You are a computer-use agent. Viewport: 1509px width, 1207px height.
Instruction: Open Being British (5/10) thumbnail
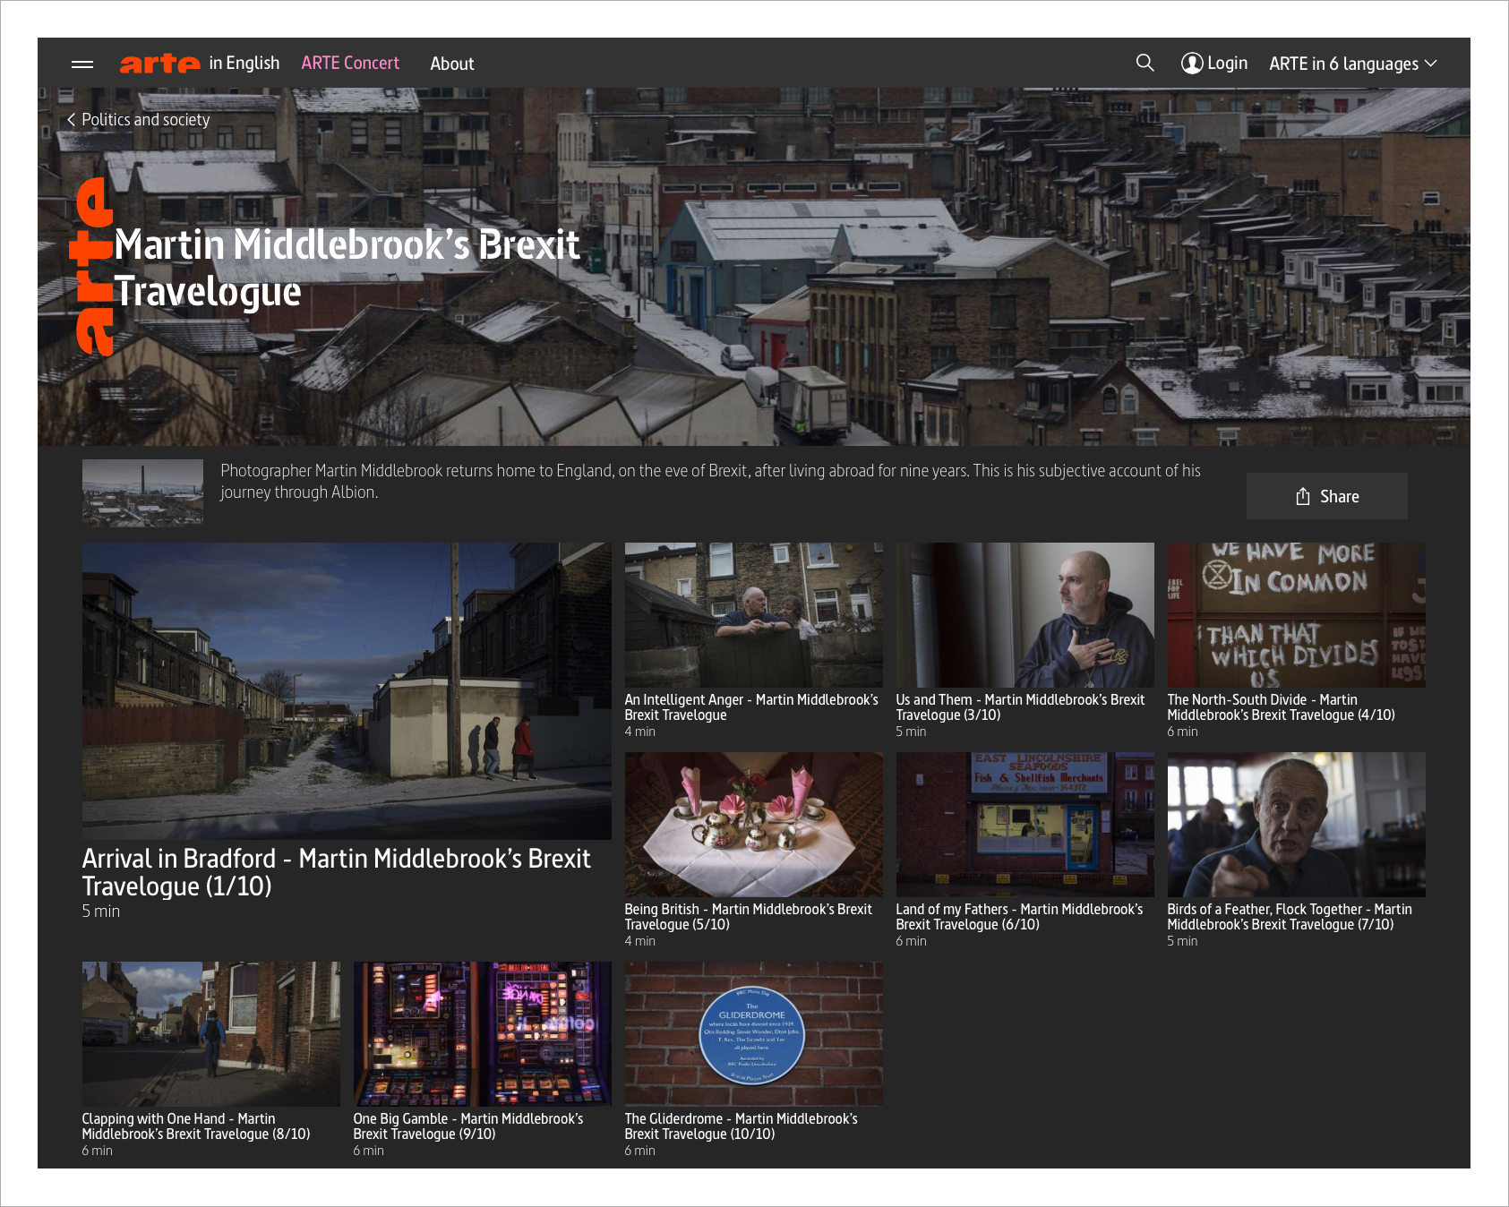click(x=753, y=825)
